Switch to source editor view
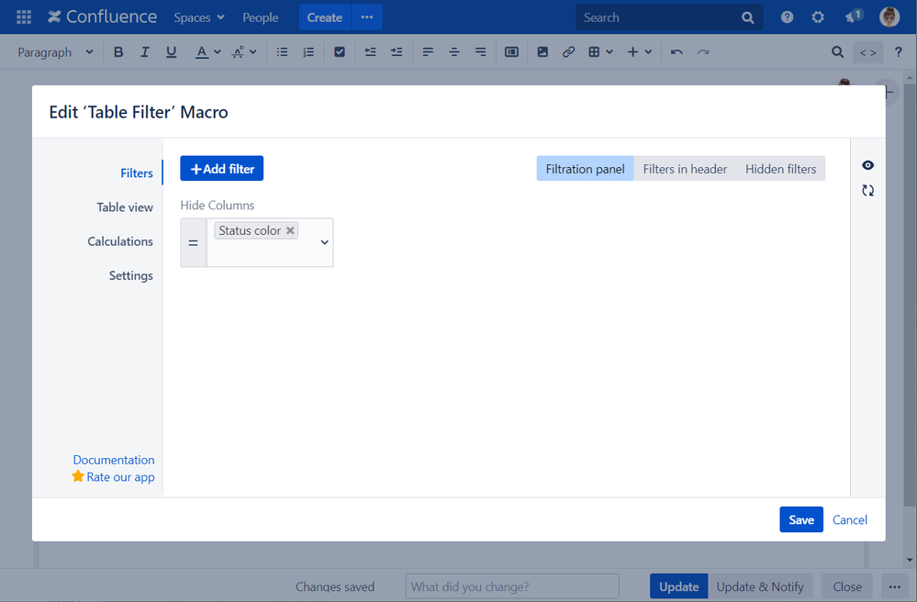The image size is (917, 602). [867, 52]
